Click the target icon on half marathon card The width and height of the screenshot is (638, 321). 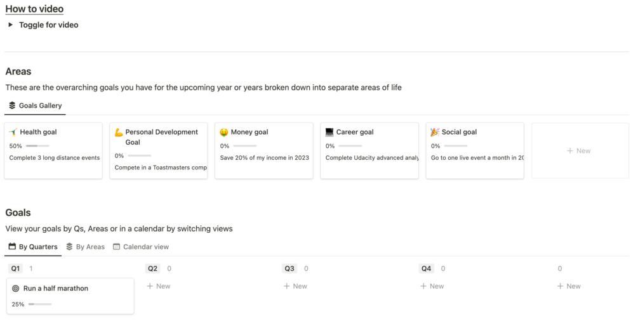(16, 288)
